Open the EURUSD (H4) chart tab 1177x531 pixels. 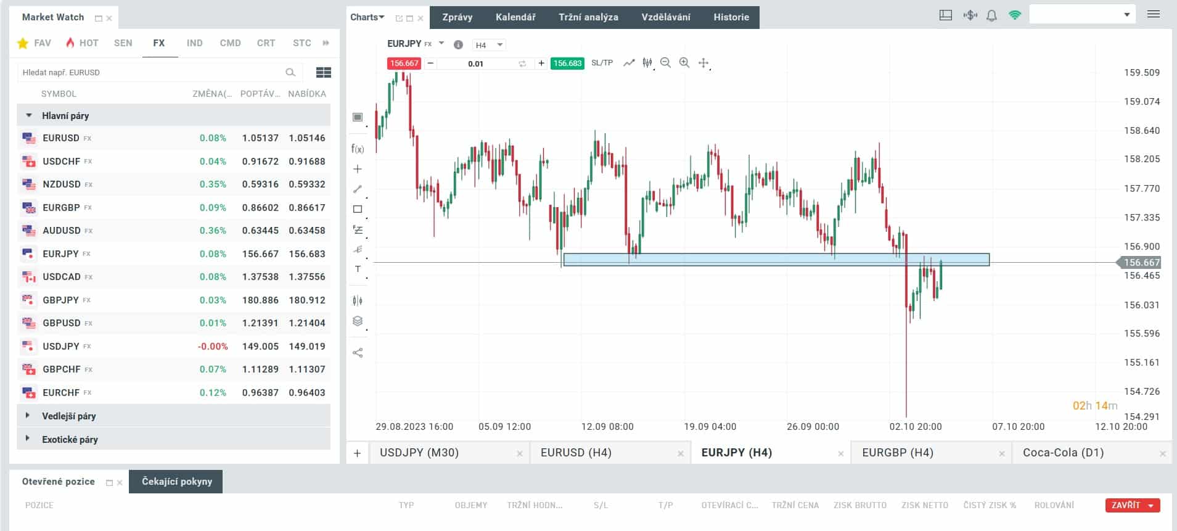coord(576,453)
